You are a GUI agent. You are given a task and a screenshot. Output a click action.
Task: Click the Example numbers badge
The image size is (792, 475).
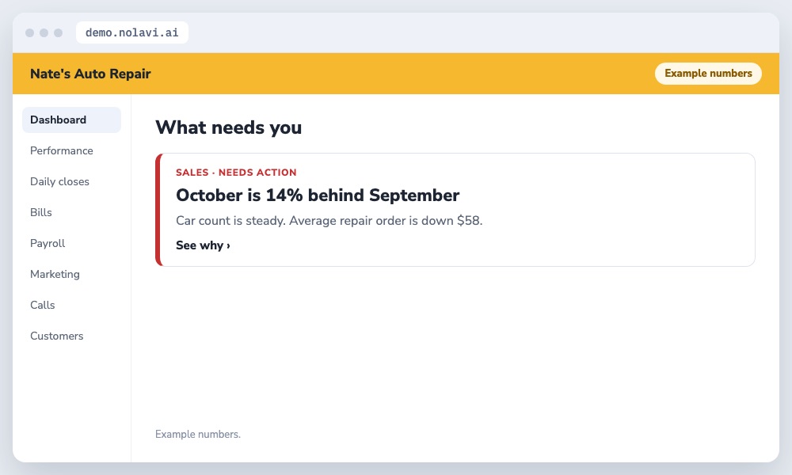708,73
